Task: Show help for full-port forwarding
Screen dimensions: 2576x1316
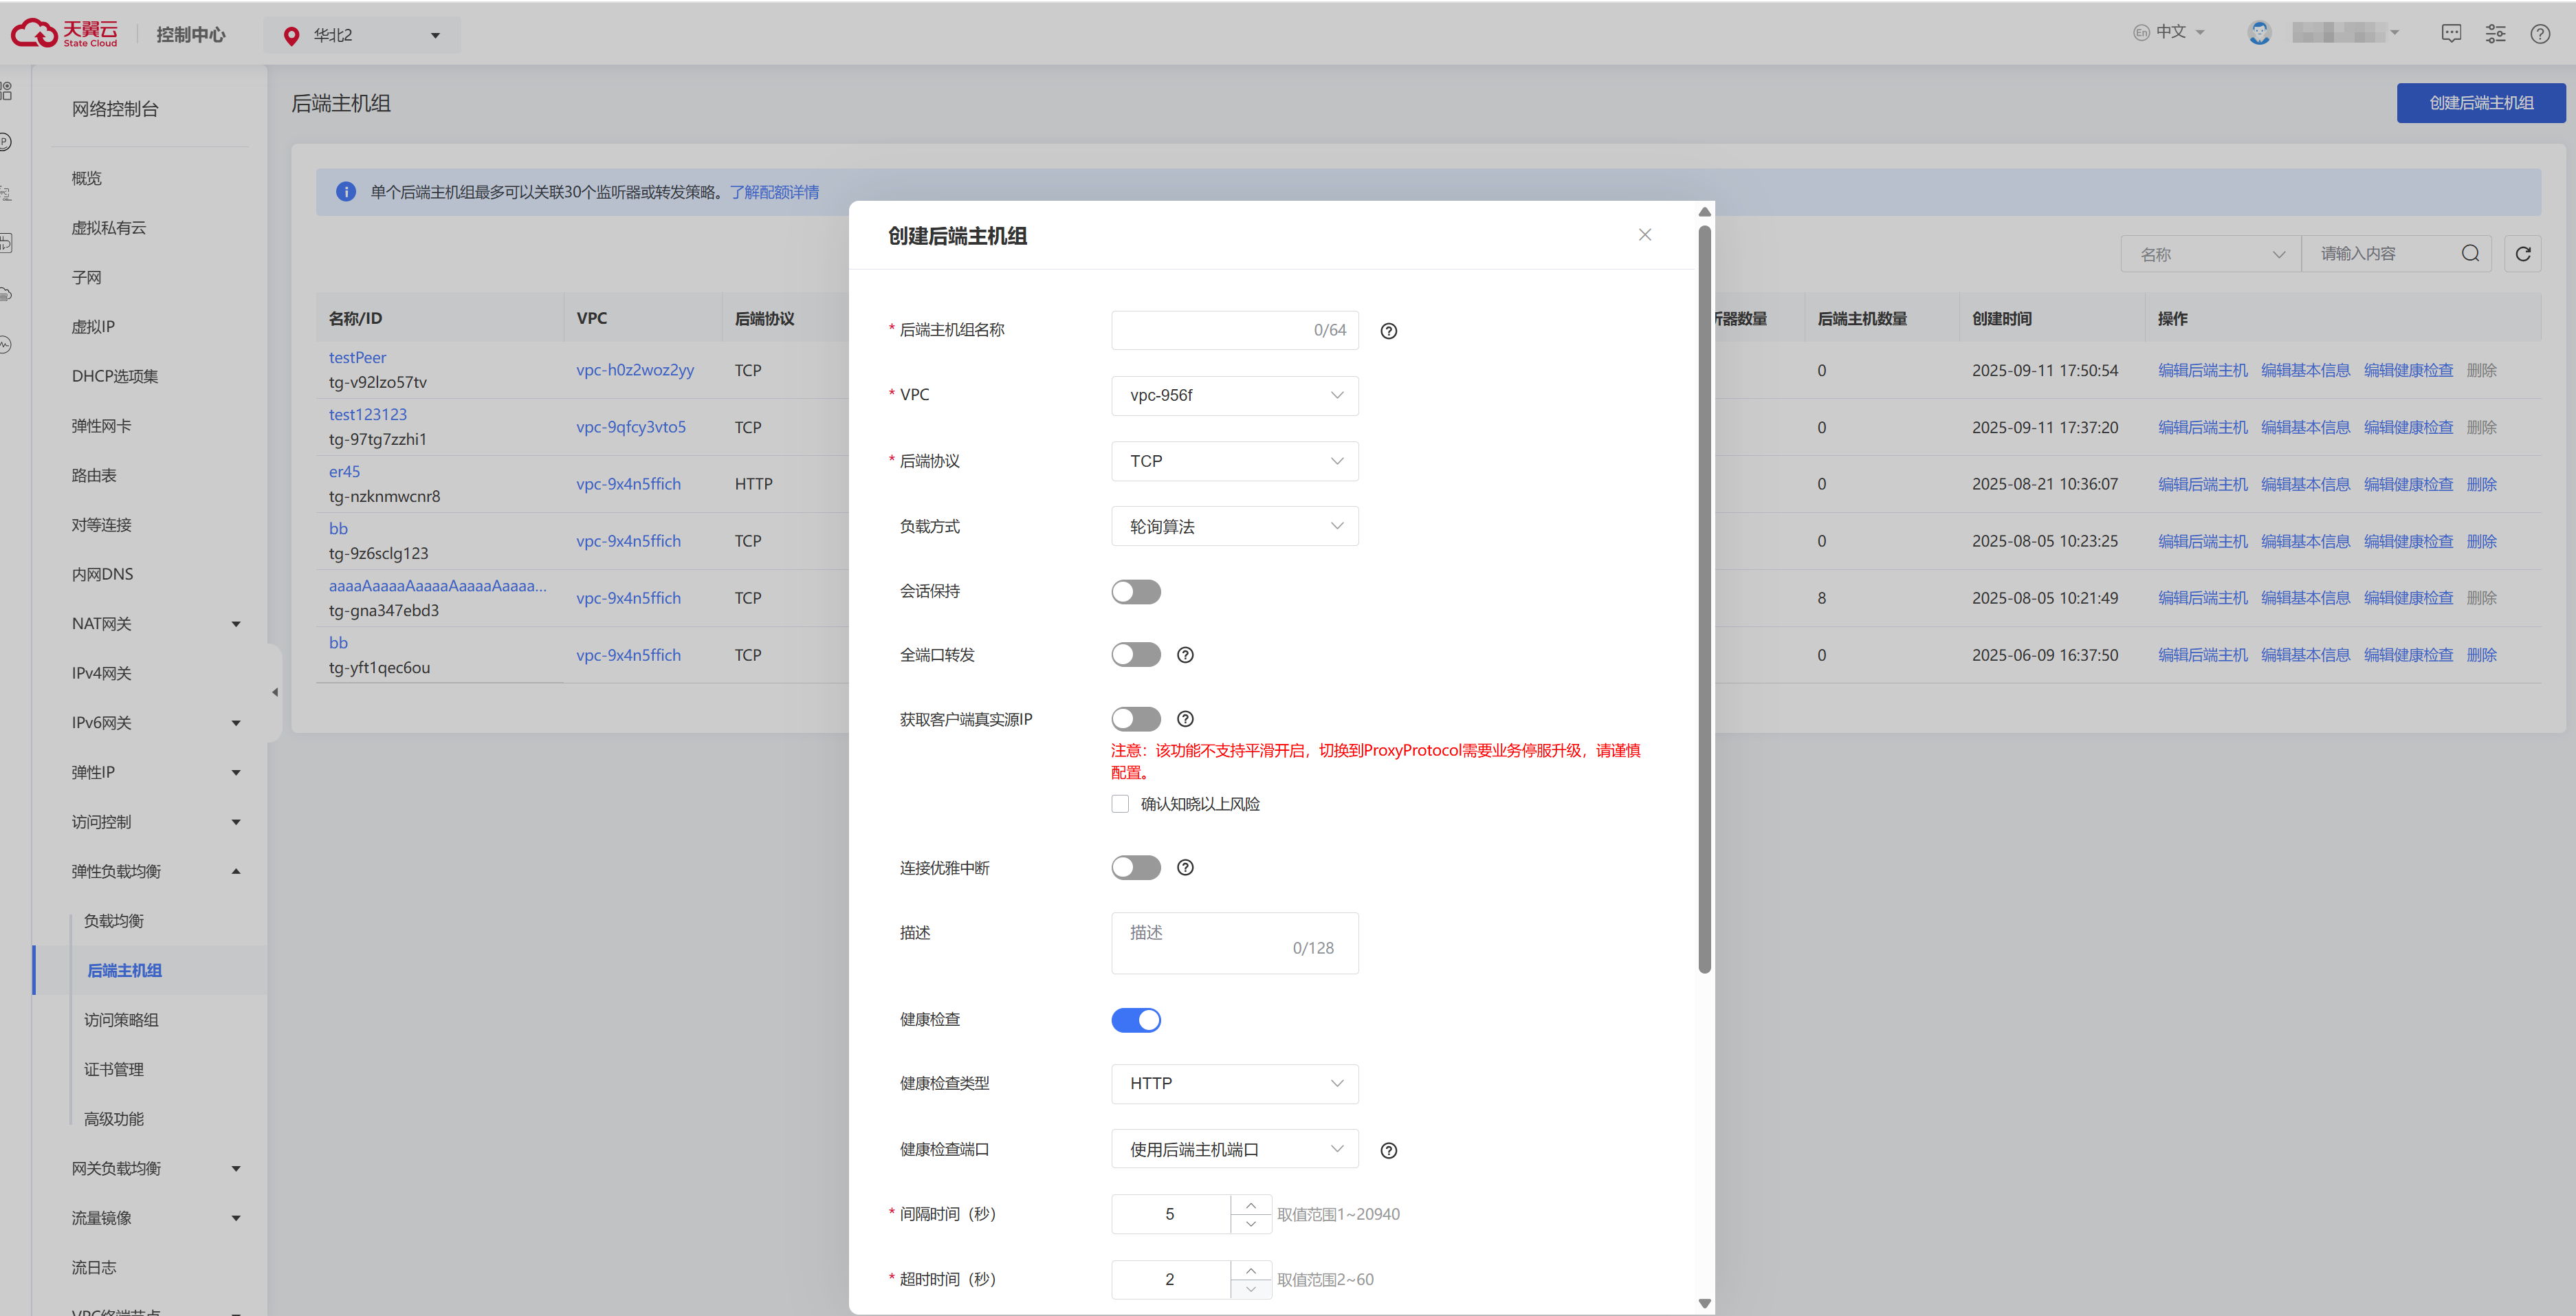Action: pos(1185,655)
